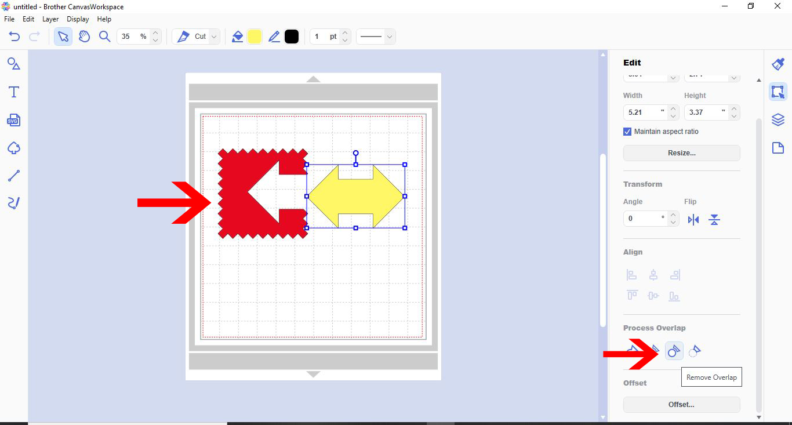Switch to the Edit panel icon
Image resolution: width=792 pixels, height=425 pixels.
778,92
